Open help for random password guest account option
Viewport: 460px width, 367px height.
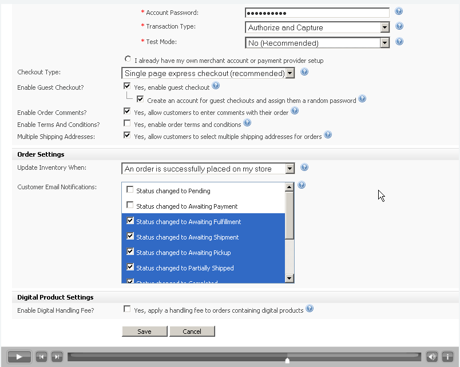(x=362, y=99)
